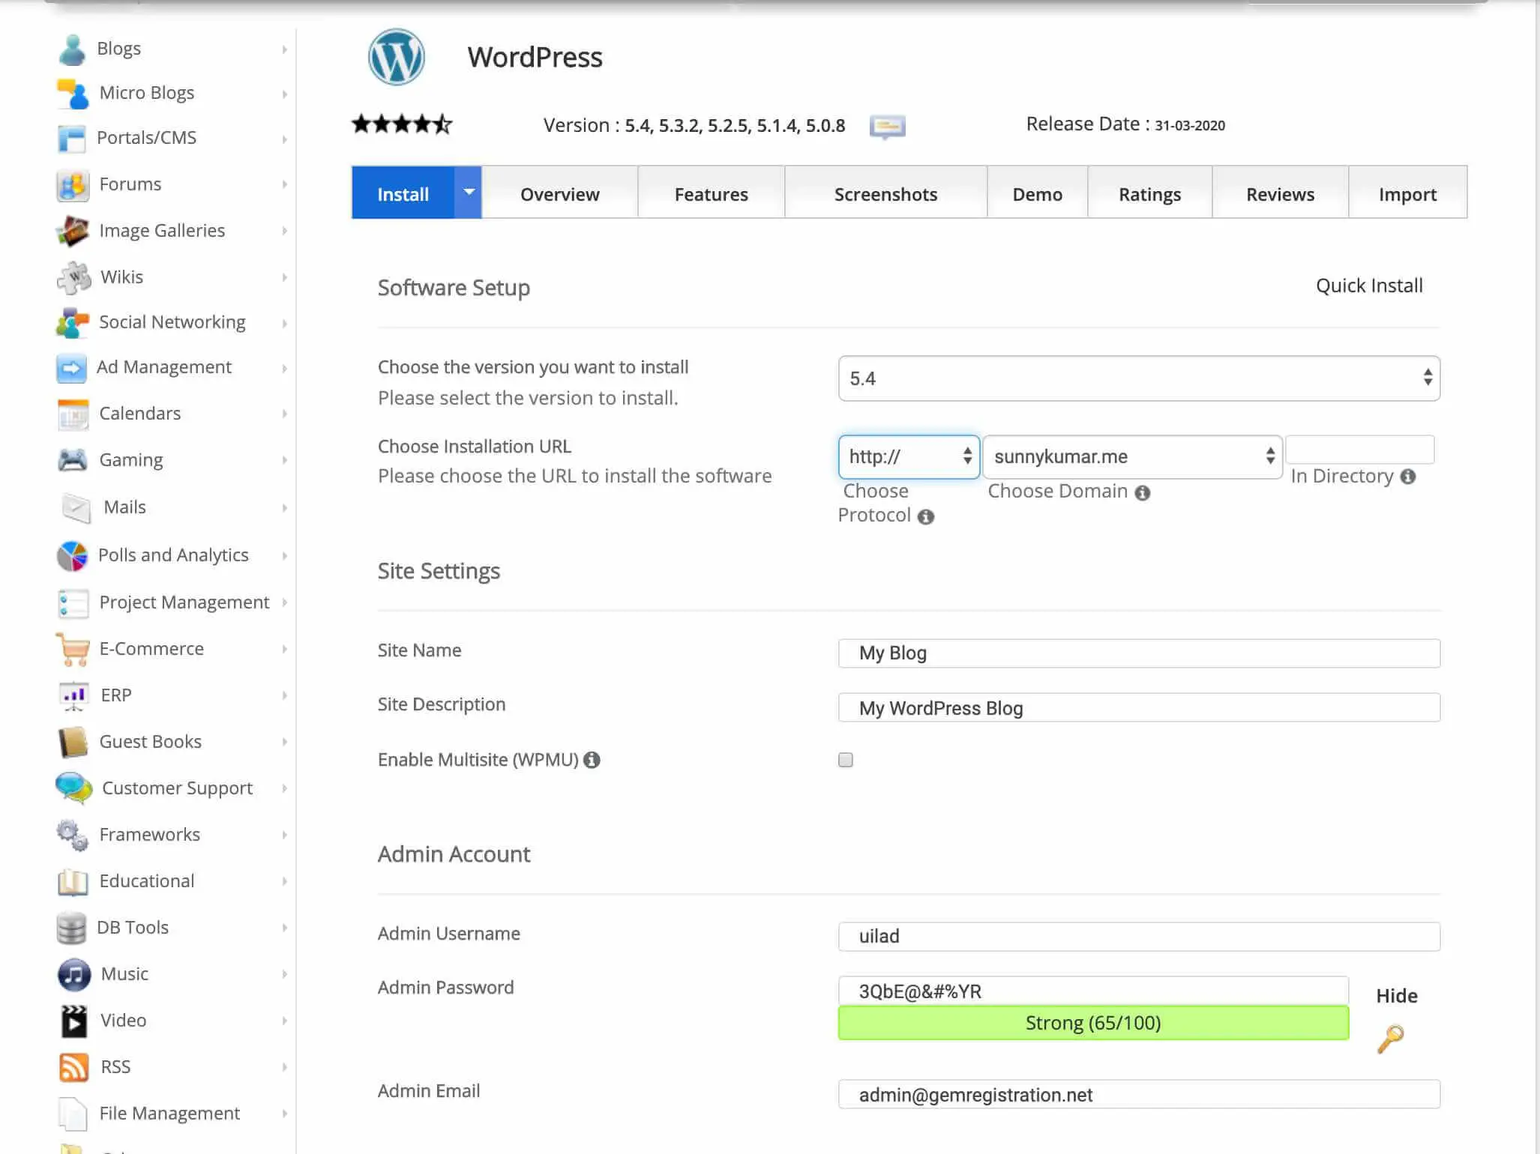Expand the Install button arrow menu
Viewport: 1540px width, 1154px height.
tap(469, 193)
